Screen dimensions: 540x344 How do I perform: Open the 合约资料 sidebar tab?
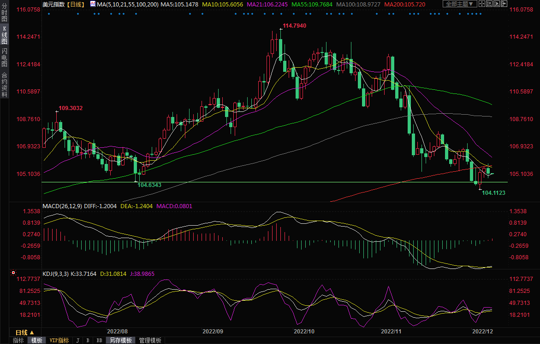click(x=4, y=85)
